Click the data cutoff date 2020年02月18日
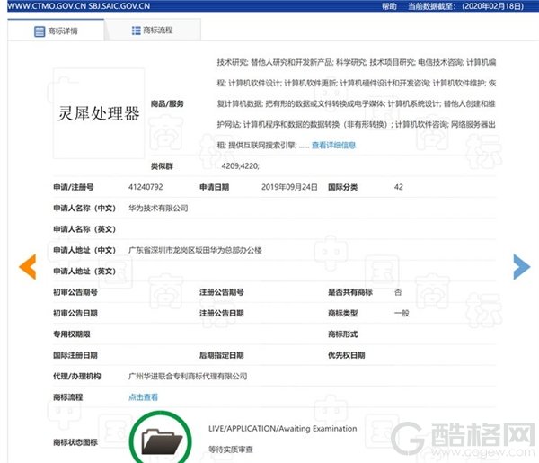The height and width of the screenshot is (463, 539). point(493,6)
